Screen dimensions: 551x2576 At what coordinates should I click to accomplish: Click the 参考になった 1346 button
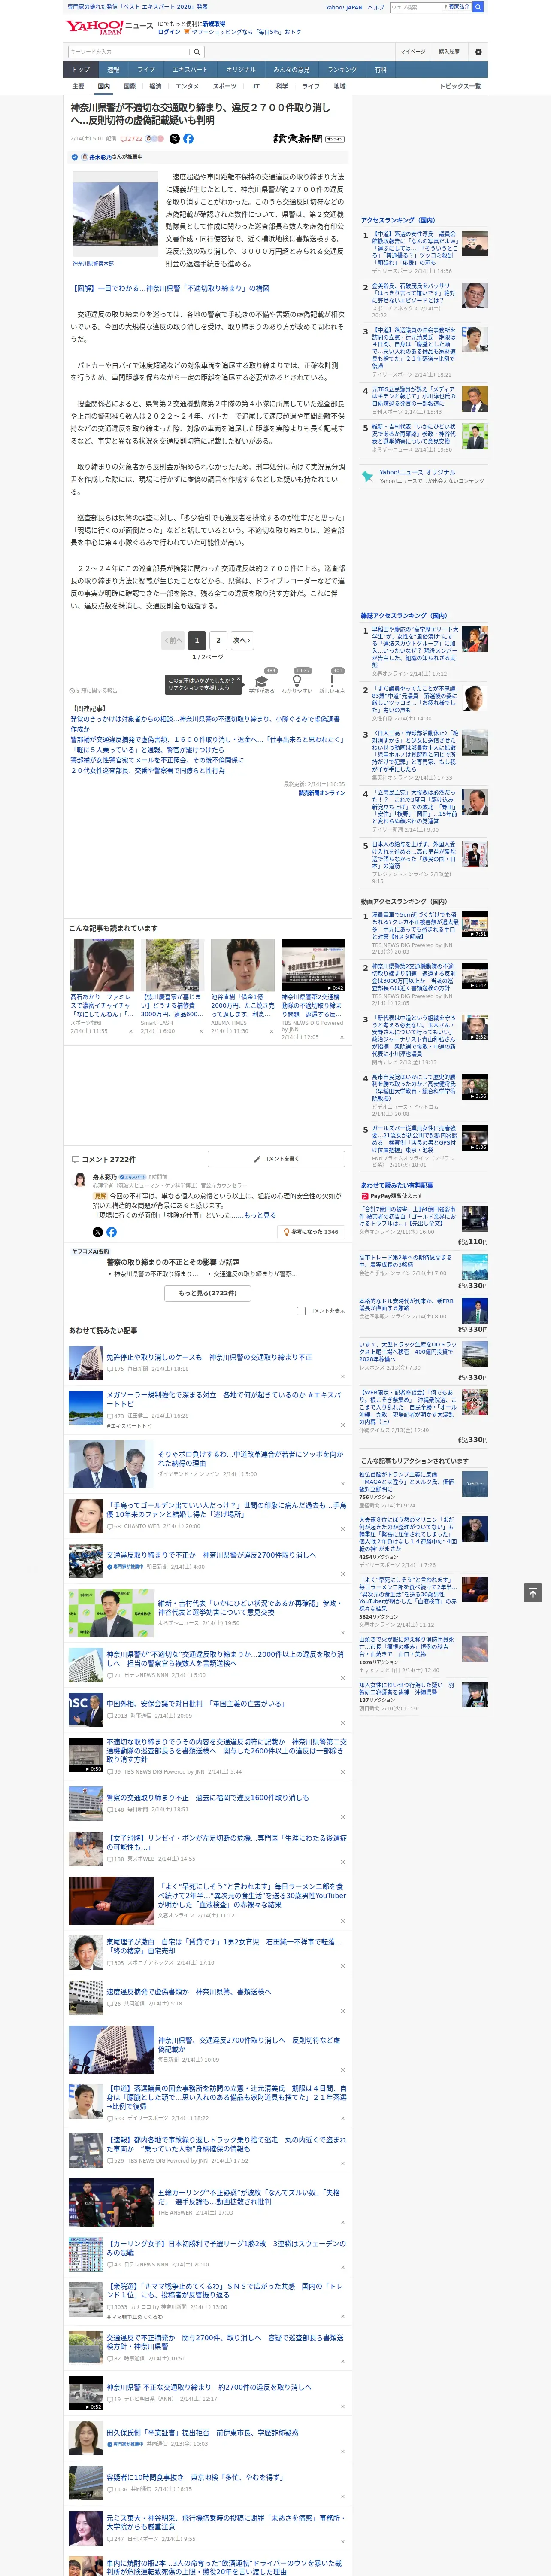311,1232
